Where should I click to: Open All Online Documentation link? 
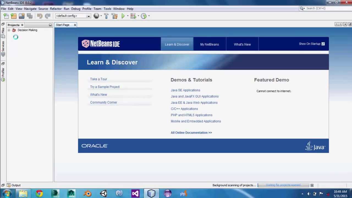191,133
